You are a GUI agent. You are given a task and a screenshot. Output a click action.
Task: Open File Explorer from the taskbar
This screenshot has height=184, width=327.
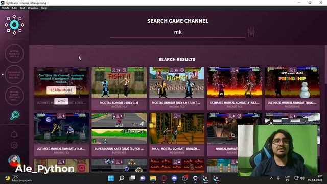point(153,178)
